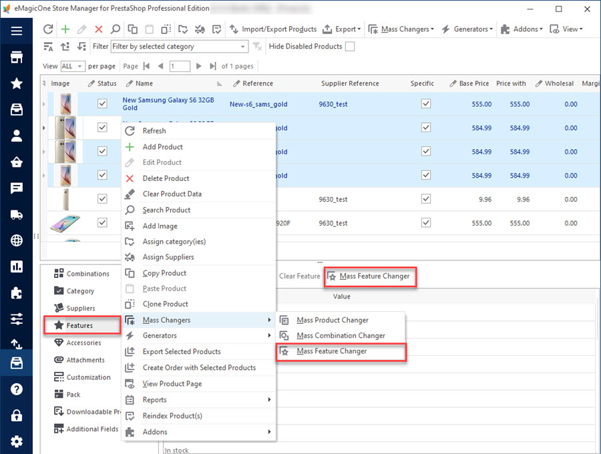Click the green Add Product plus icon in toolbar
Image resolution: width=601 pixels, height=454 pixels.
click(x=65, y=29)
